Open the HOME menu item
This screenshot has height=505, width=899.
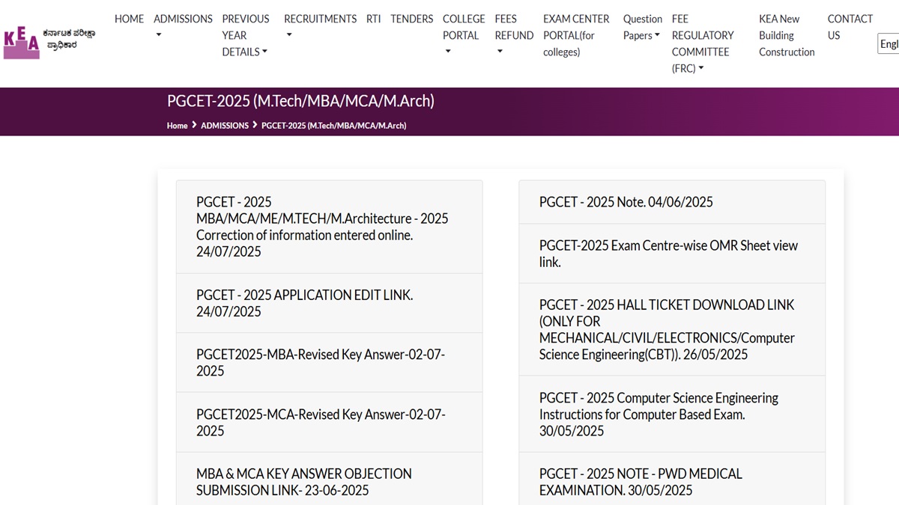click(x=129, y=19)
